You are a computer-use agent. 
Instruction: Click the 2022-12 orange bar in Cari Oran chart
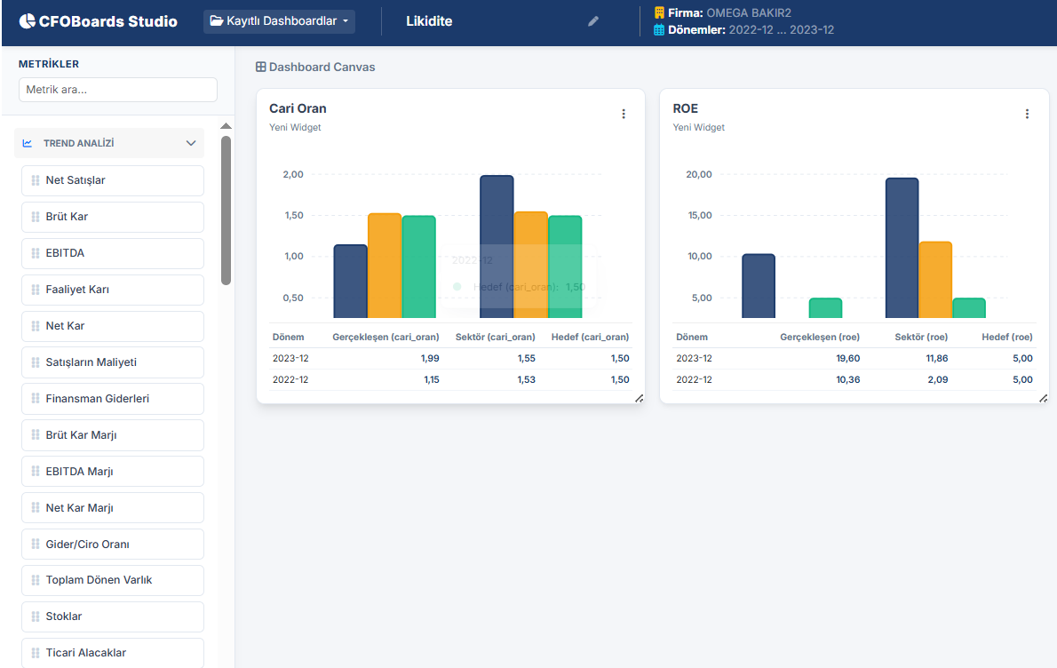(x=385, y=266)
